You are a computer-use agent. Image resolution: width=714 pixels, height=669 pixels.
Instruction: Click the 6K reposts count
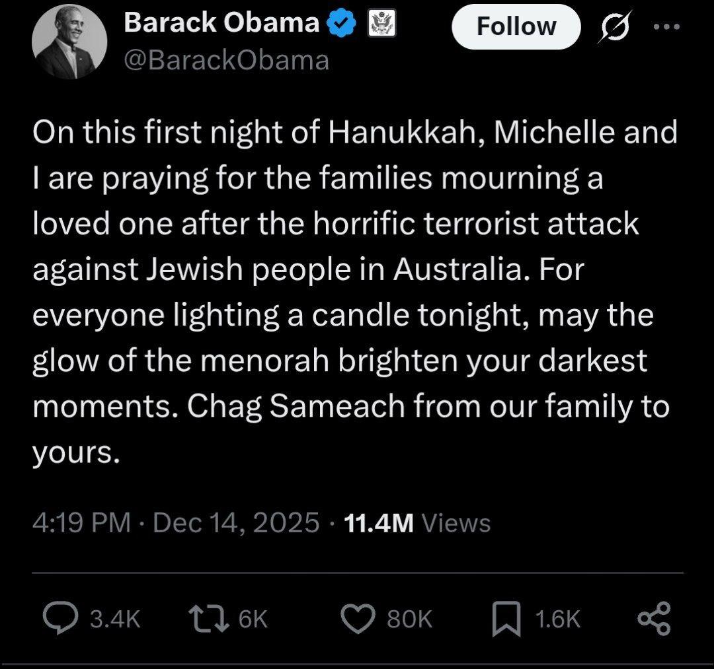[252, 619]
